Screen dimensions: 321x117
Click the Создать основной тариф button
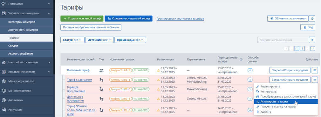point(82,18)
